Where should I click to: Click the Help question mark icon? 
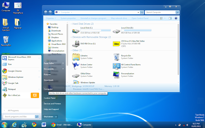click(x=176, y=18)
